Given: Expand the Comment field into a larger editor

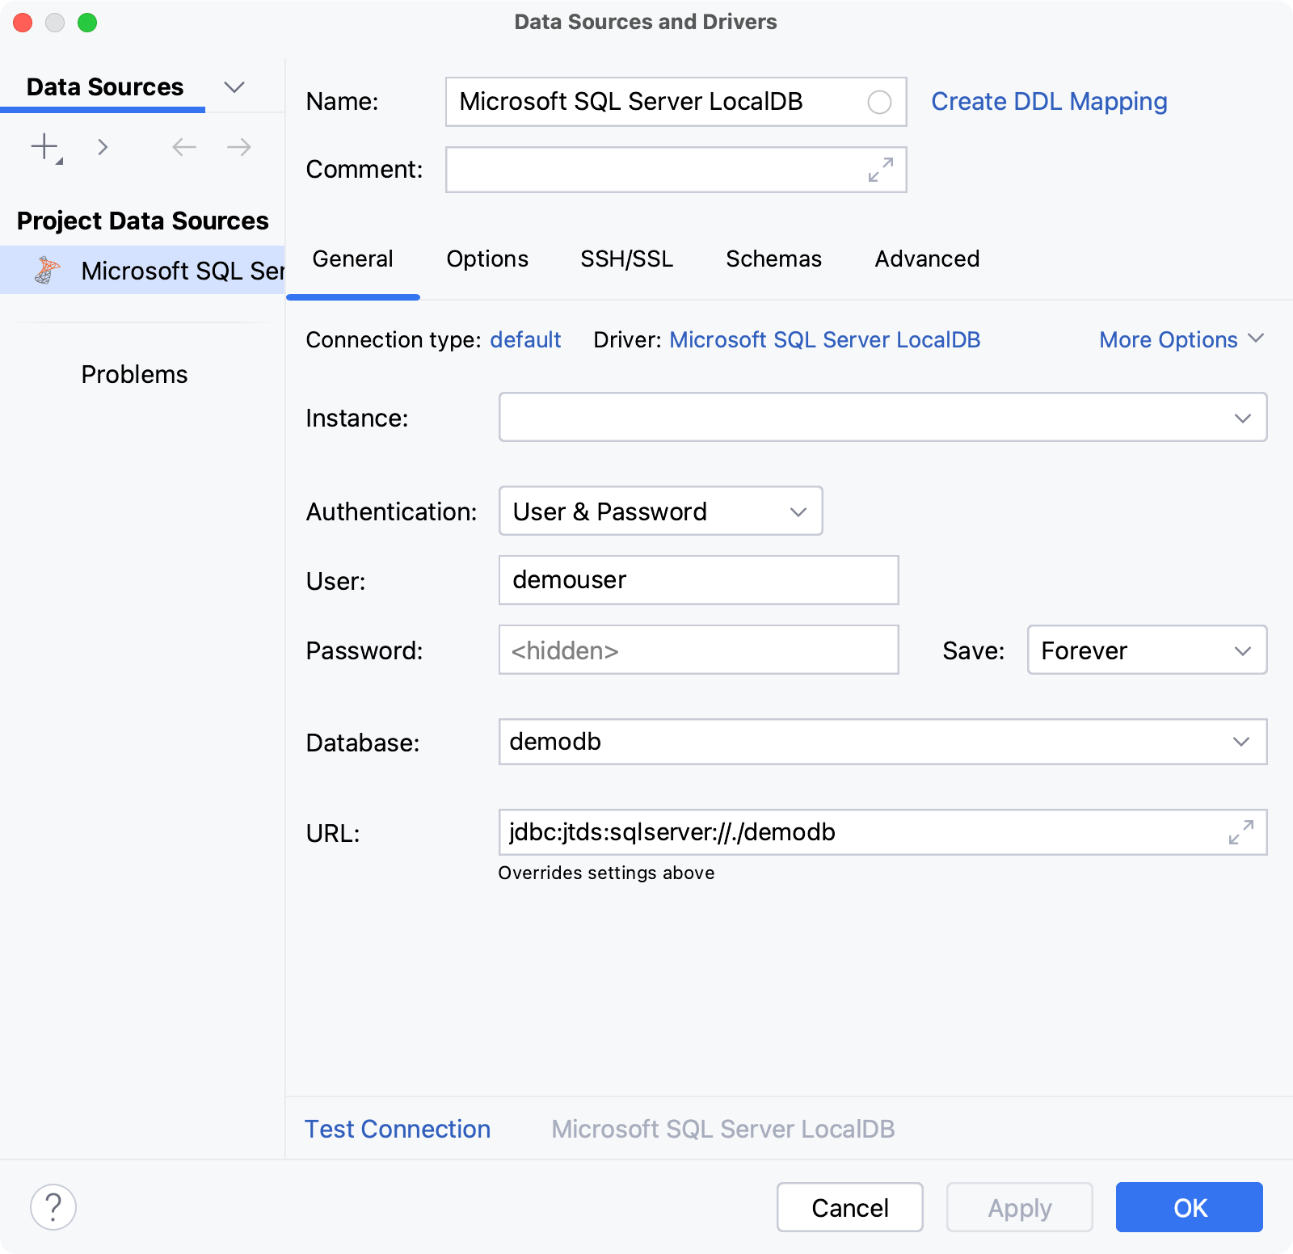Looking at the screenshot, I should tap(880, 170).
